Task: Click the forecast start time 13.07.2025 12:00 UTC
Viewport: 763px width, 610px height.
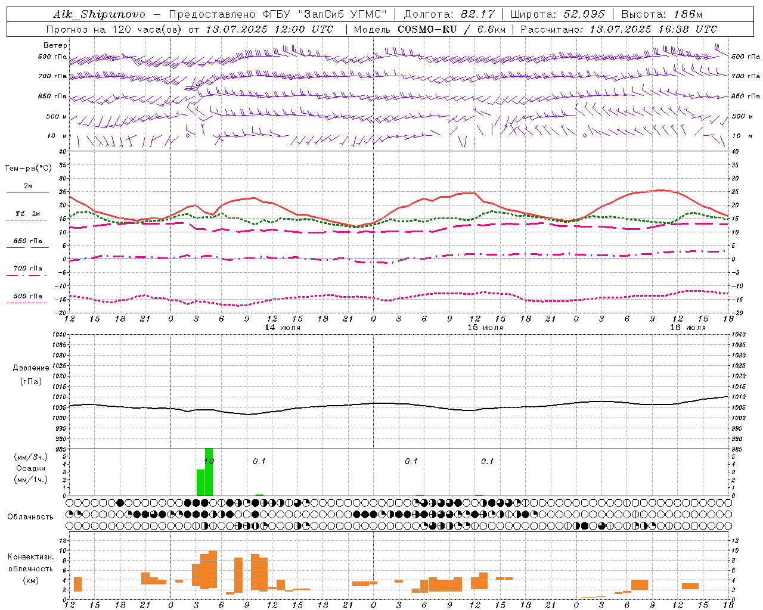Action: (269, 29)
